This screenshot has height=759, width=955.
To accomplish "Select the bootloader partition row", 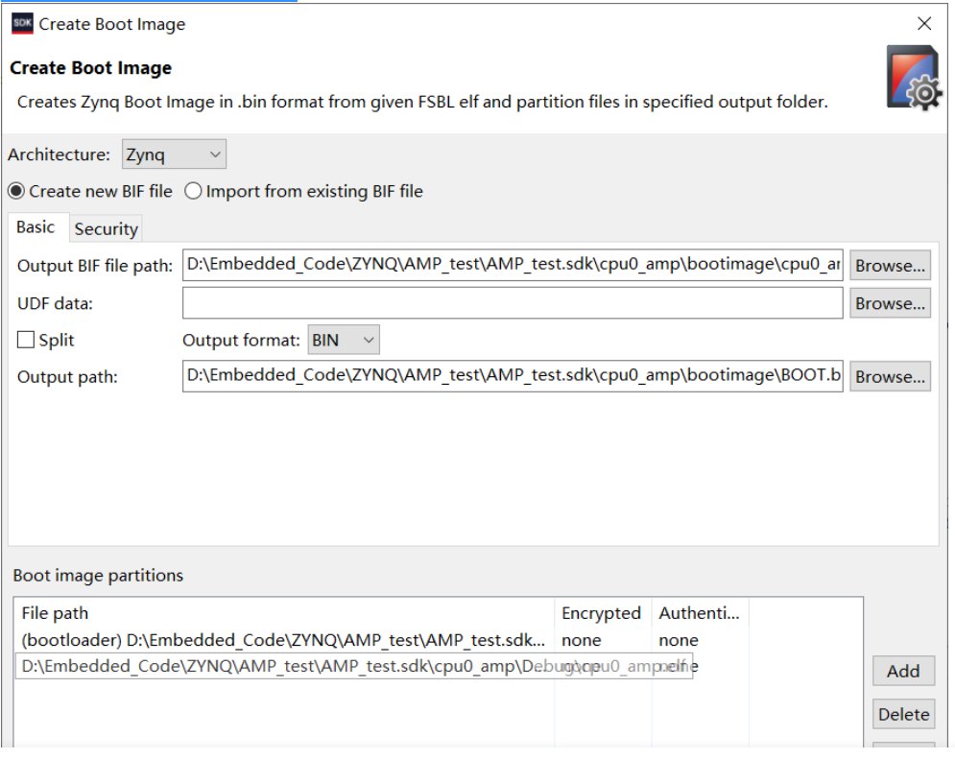I will 283,640.
